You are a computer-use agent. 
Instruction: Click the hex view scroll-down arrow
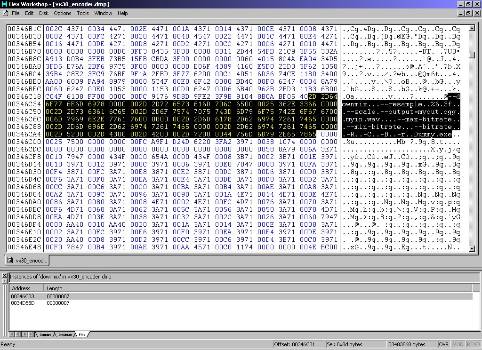(472, 248)
